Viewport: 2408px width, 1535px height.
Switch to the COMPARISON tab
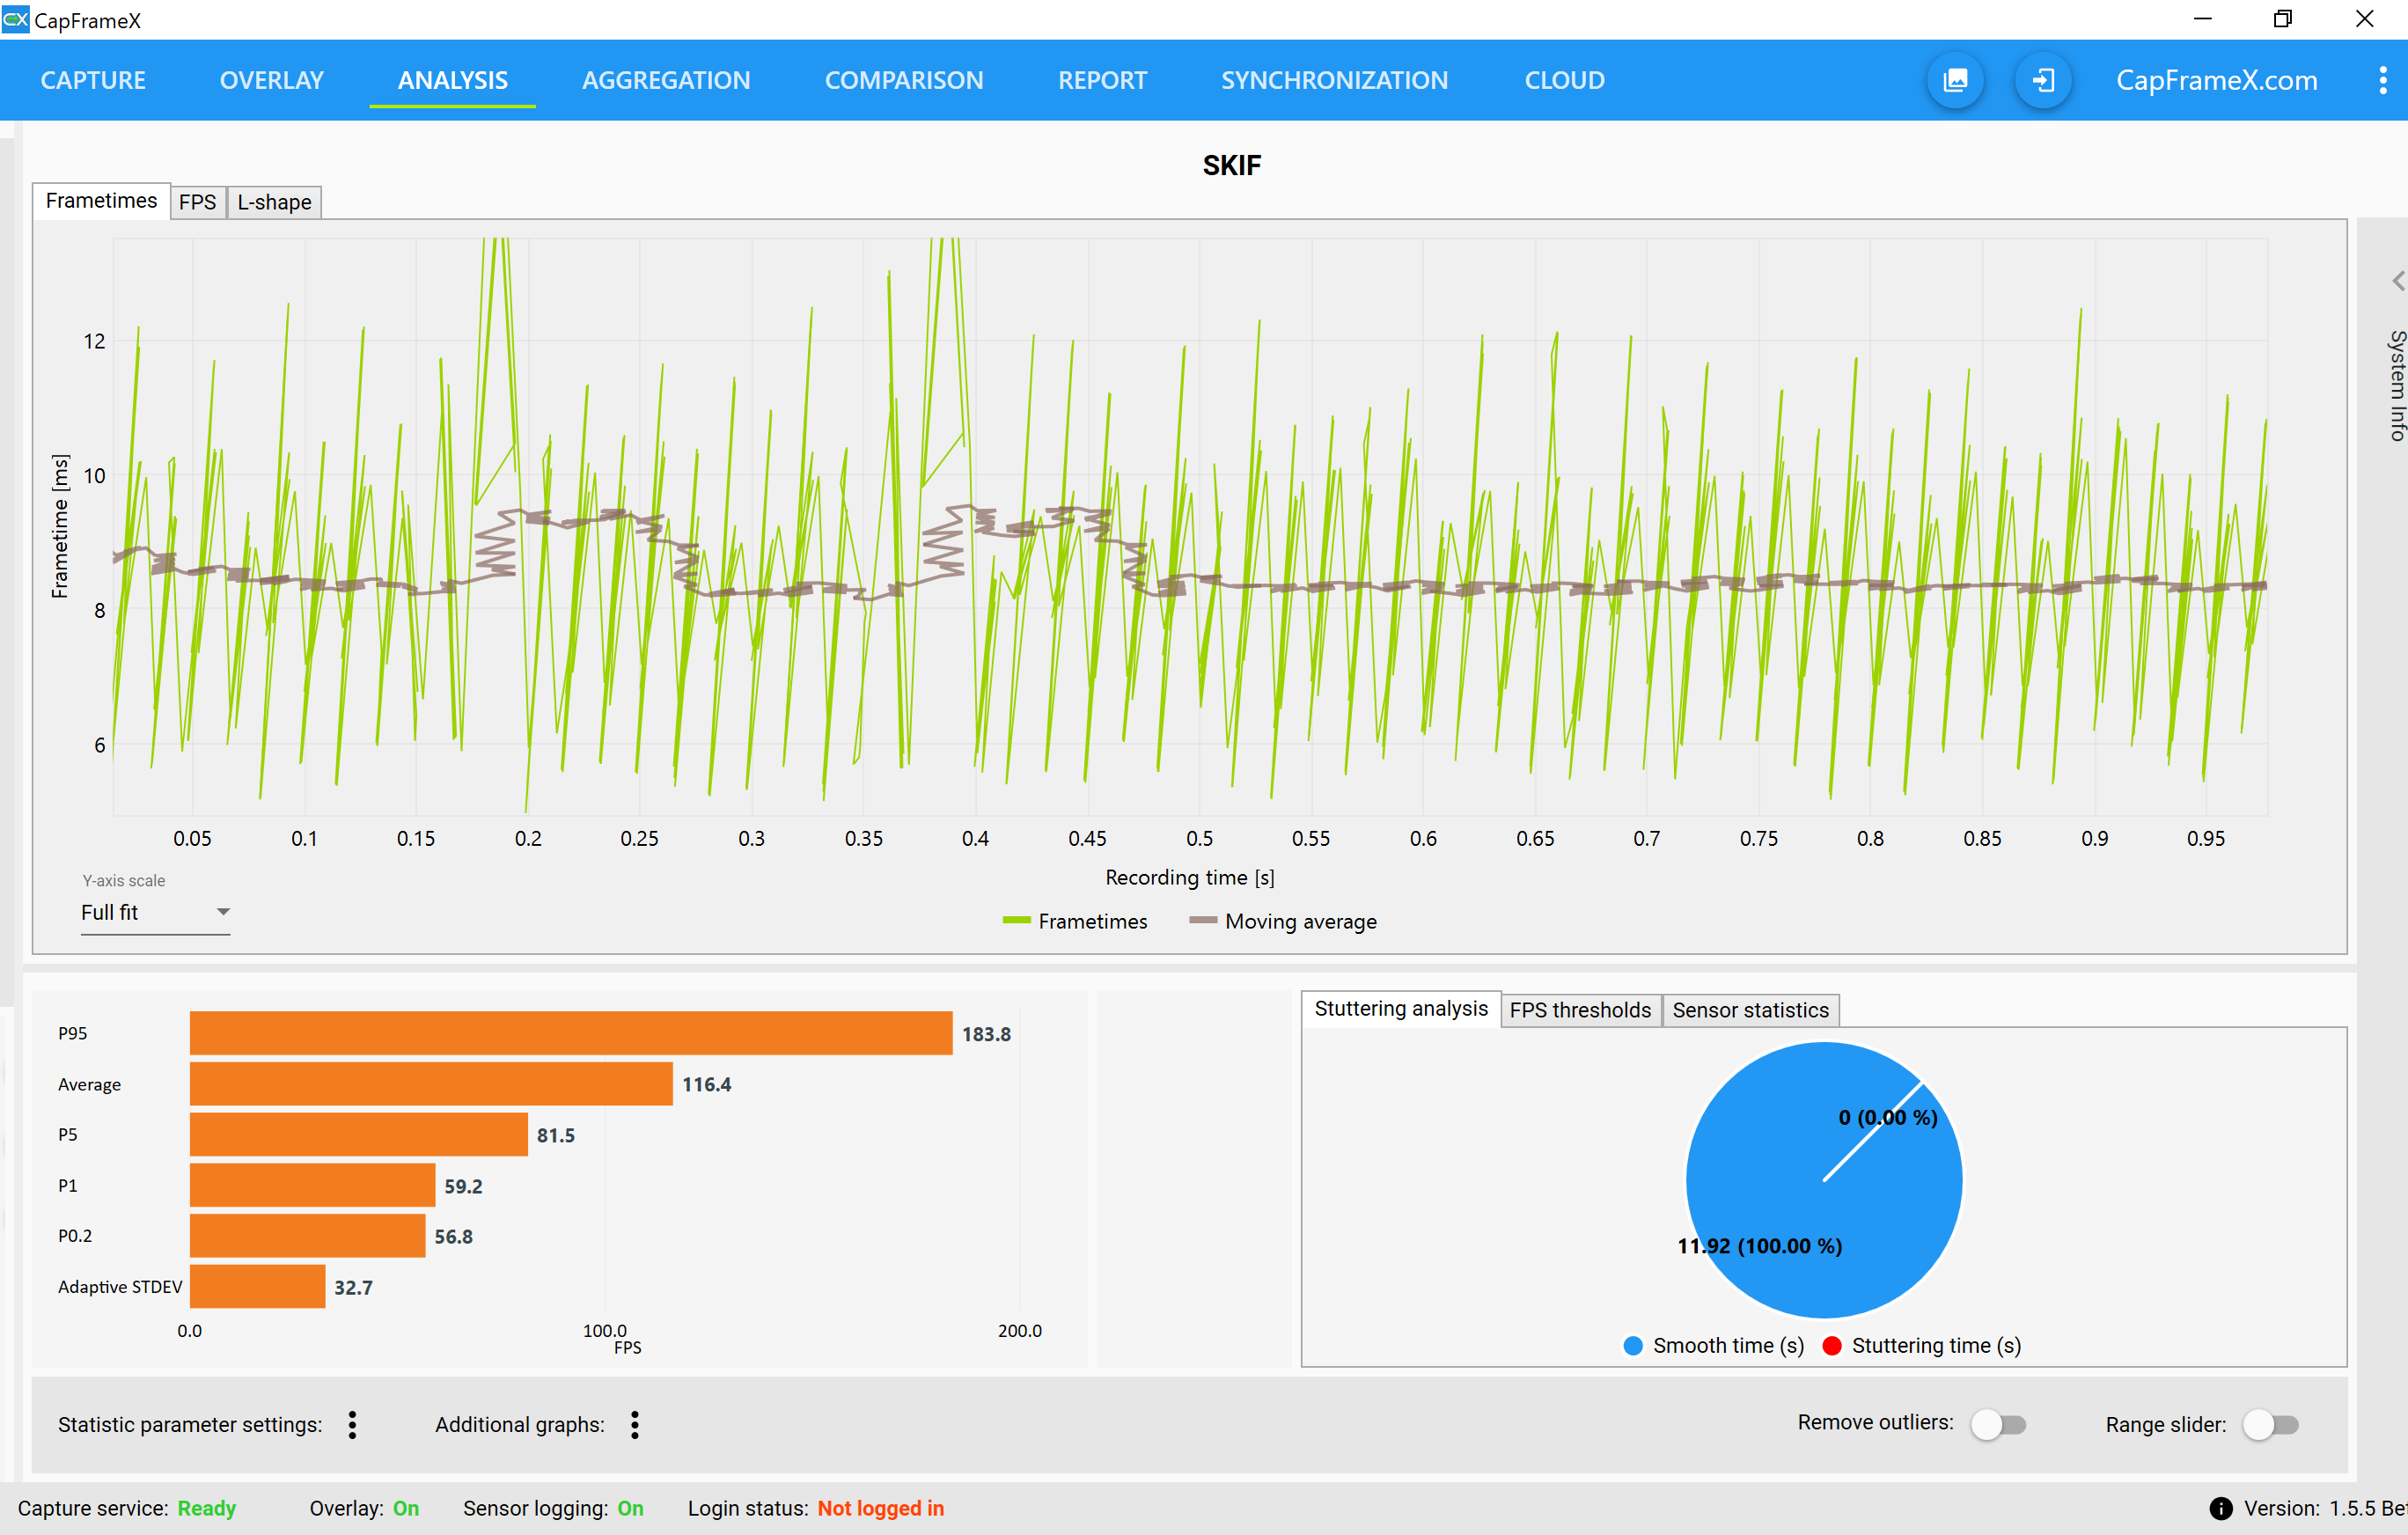pos(903,80)
